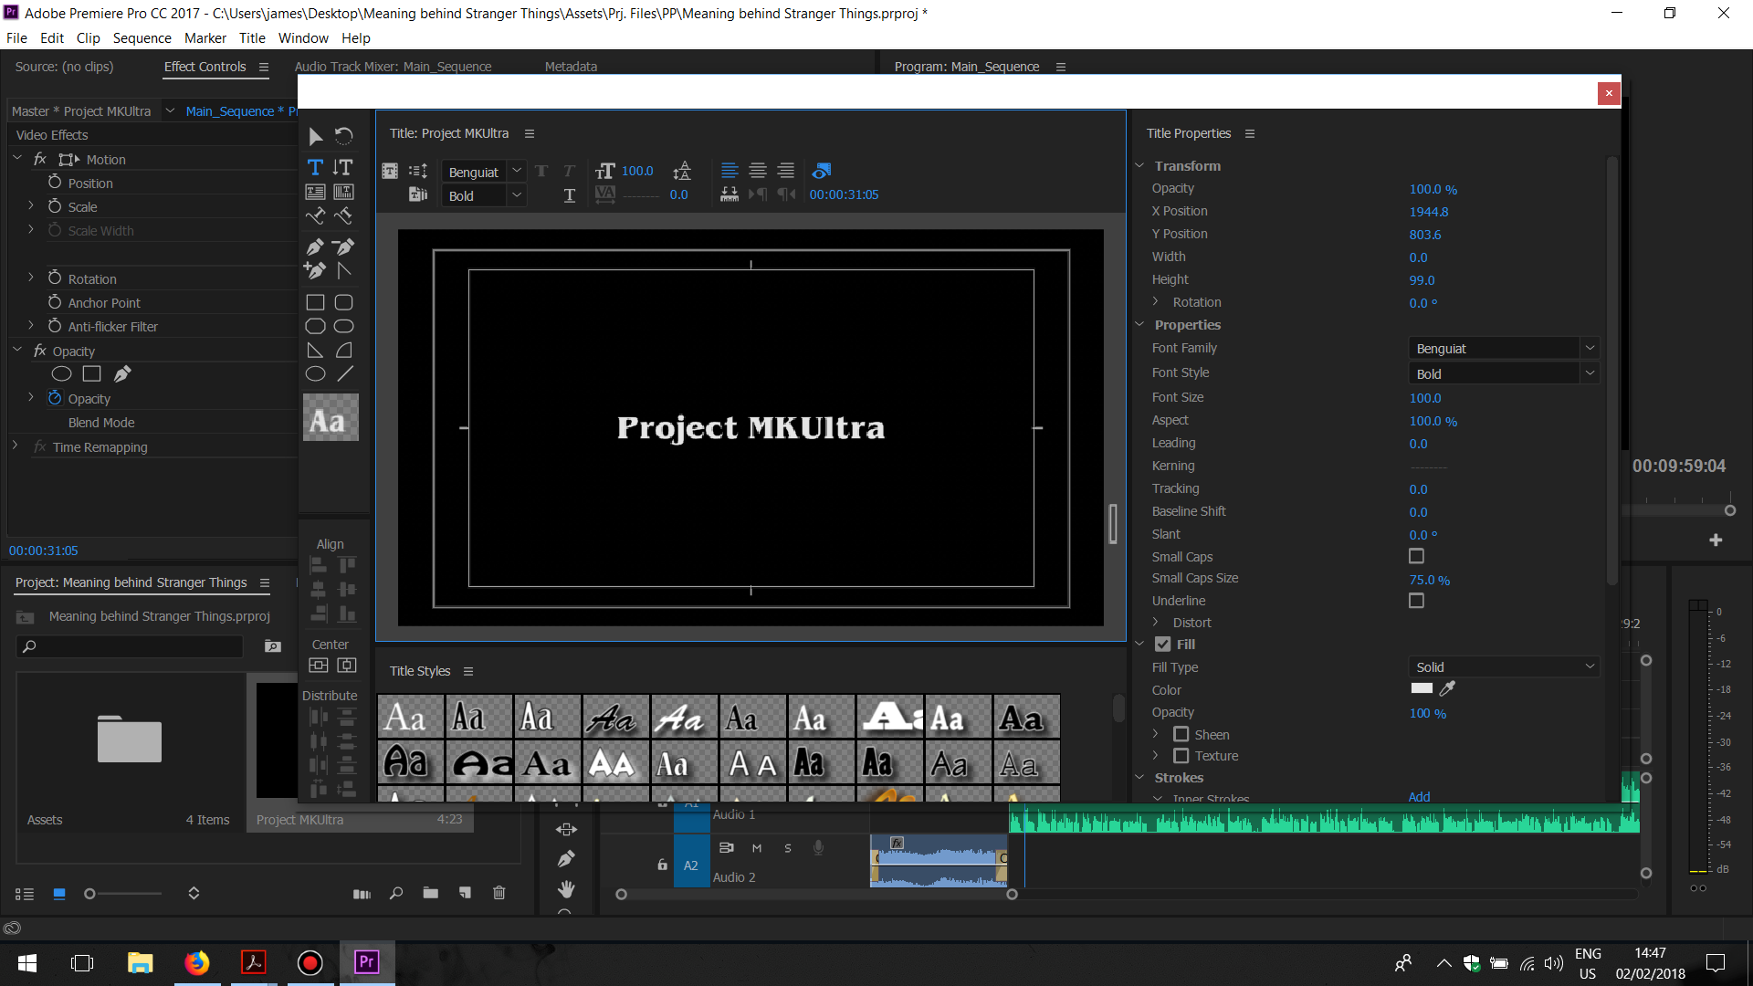The width and height of the screenshot is (1753, 986).
Task: Click the Fill color eyedropper
Action: [1447, 688]
